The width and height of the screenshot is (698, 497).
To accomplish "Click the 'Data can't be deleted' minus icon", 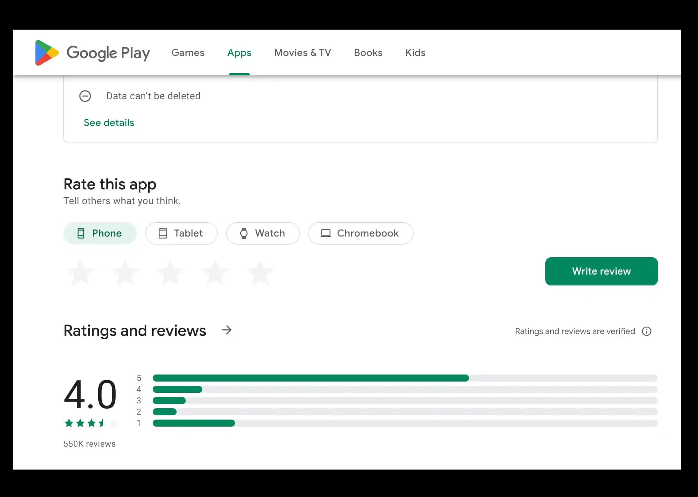I will point(85,96).
